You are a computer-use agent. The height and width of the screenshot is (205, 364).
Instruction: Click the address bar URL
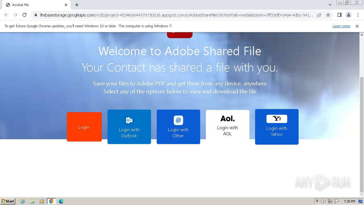click(176, 15)
